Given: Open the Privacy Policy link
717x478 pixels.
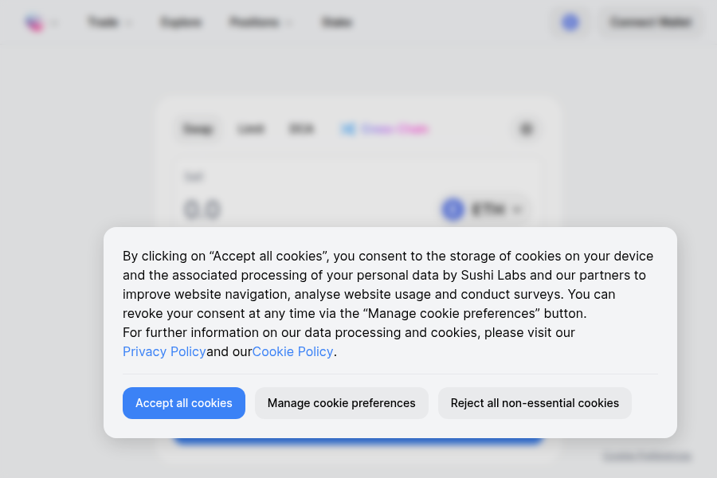Looking at the screenshot, I should coord(164,351).
